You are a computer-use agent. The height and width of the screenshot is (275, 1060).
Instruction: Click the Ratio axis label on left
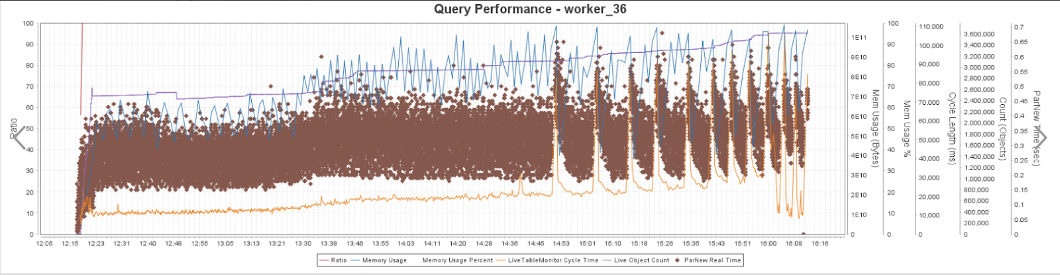13,128
